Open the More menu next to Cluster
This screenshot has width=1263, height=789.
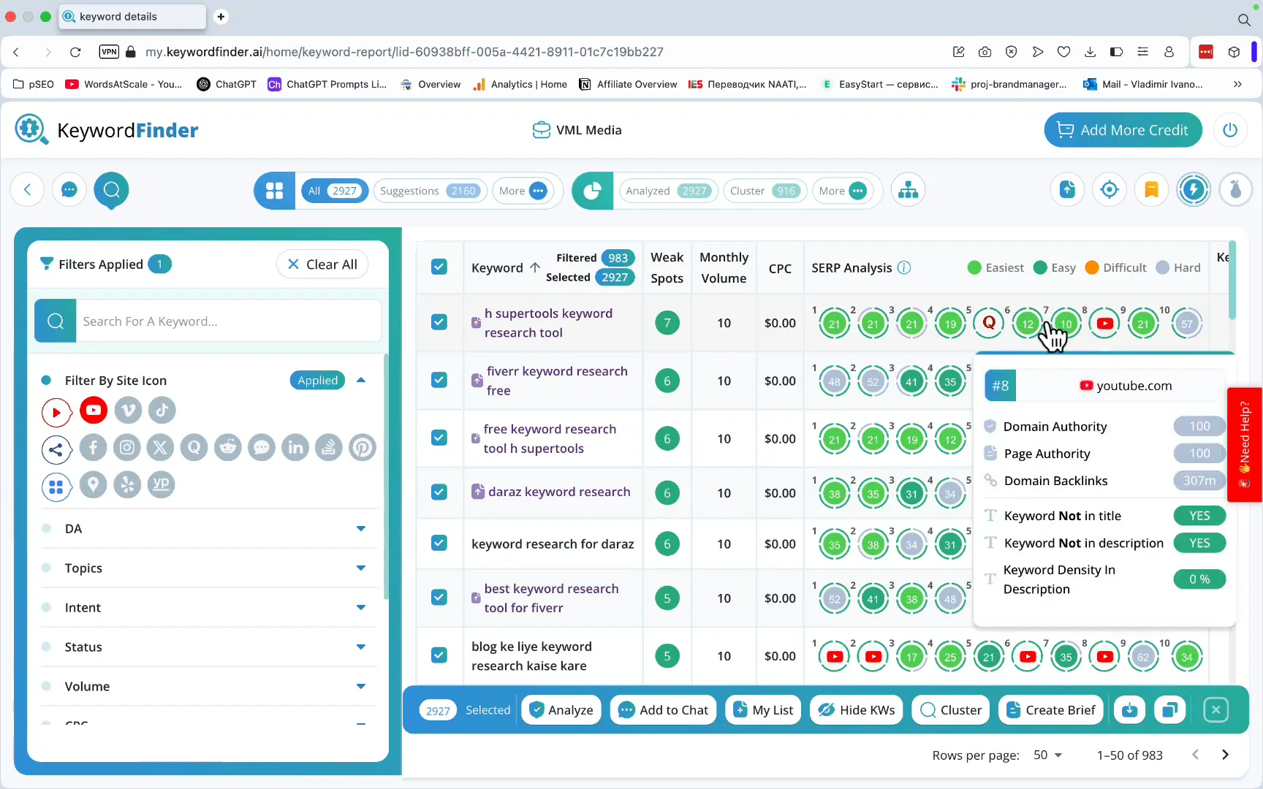pyautogui.click(x=843, y=191)
